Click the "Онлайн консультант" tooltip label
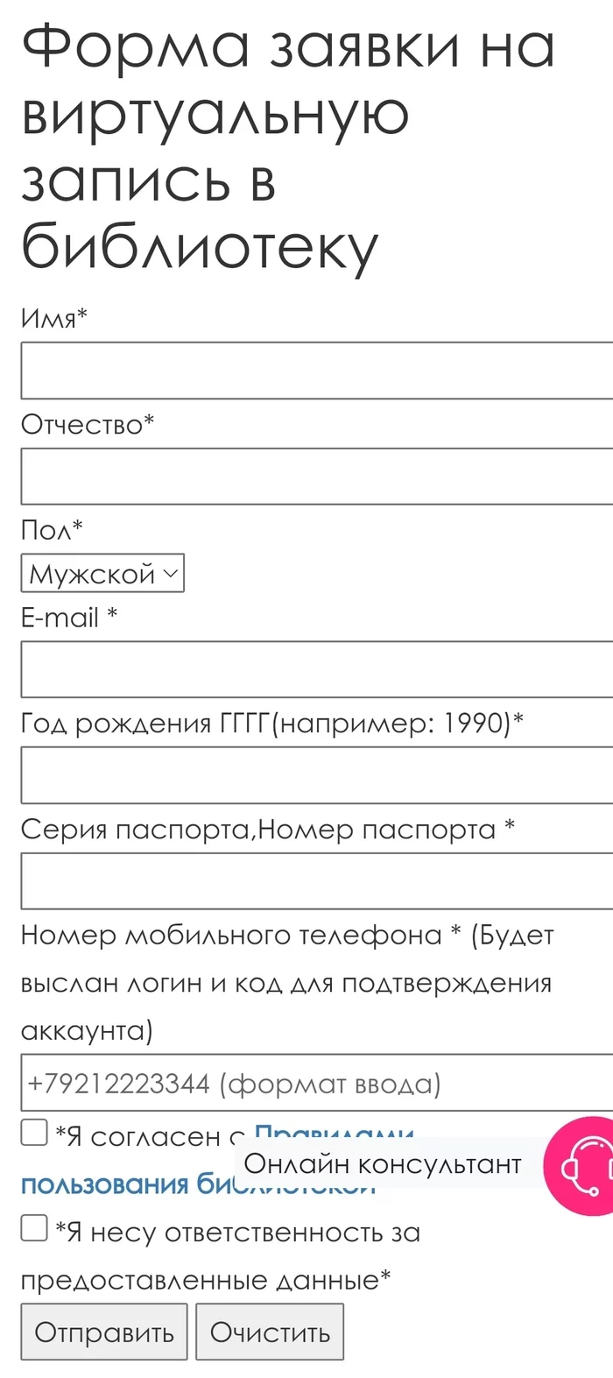 (x=383, y=1164)
